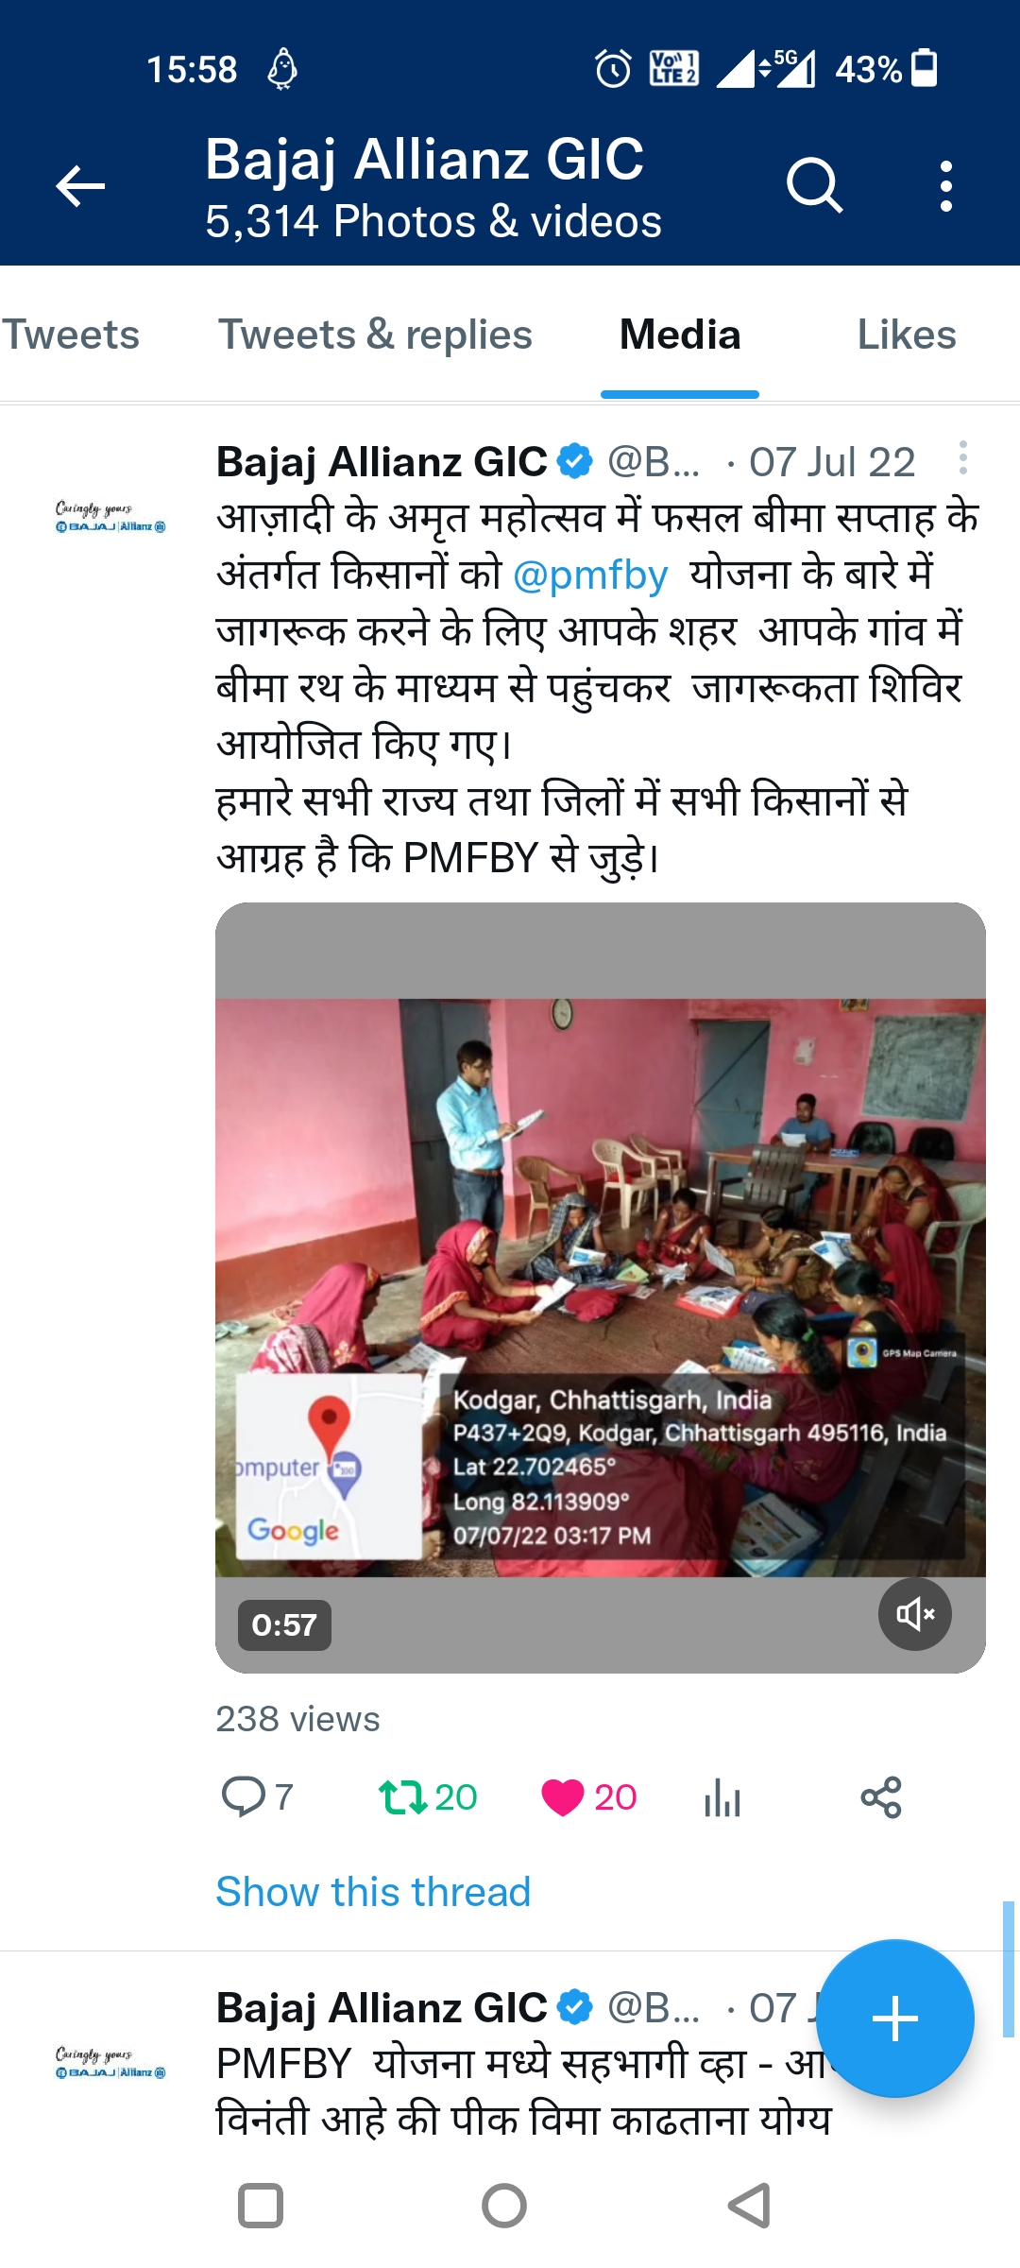This screenshot has height=2268, width=1020.
Task: Select the Media tab
Action: (x=680, y=335)
